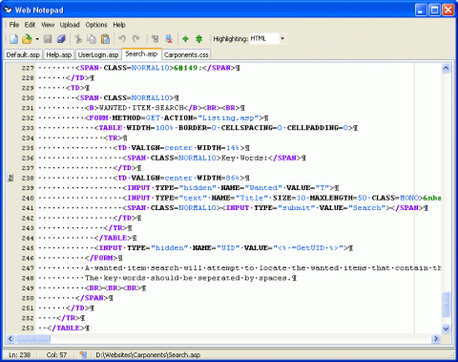Click the bookmark marker on line 238
Screen dimensions: 458x362
[10, 178]
